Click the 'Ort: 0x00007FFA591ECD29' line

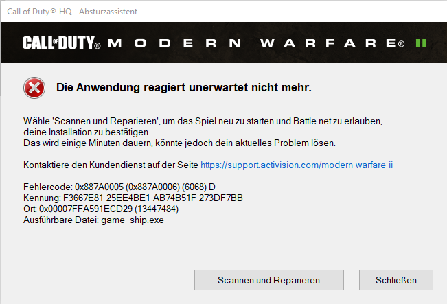tap(101, 209)
